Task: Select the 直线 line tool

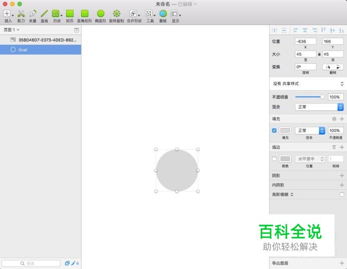Action: pos(44,14)
